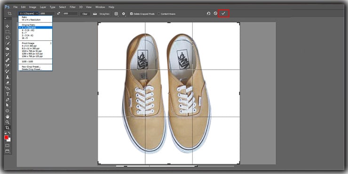Open the Filter menu
348x174 pixels.
[72, 7]
